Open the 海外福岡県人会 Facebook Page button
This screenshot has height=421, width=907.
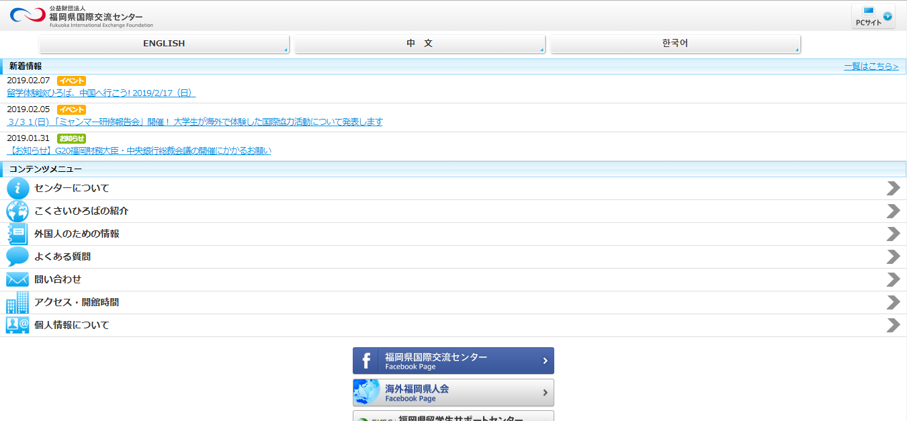point(453,392)
